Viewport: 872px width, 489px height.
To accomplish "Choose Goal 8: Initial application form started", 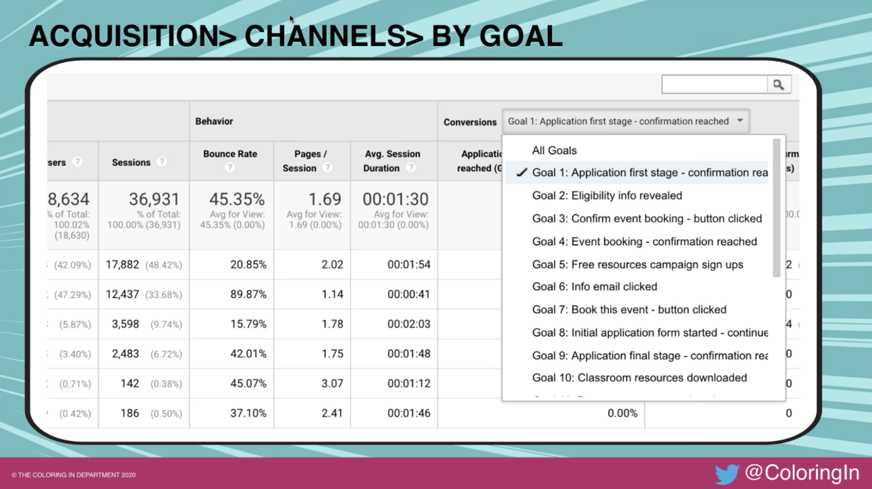I will [650, 333].
